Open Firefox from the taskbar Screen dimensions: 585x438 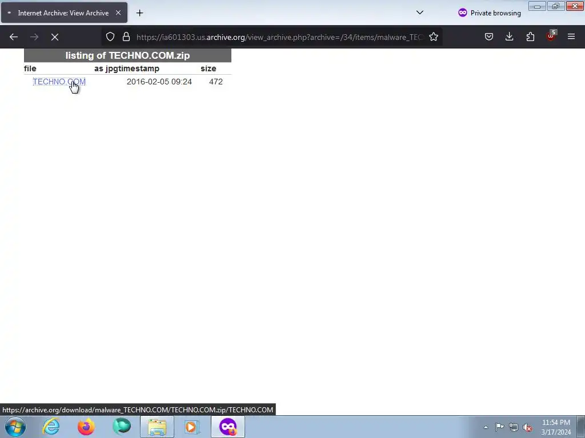pos(86,427)
